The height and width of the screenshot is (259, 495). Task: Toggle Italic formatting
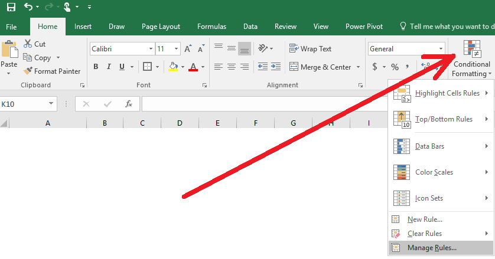[109, 67]
